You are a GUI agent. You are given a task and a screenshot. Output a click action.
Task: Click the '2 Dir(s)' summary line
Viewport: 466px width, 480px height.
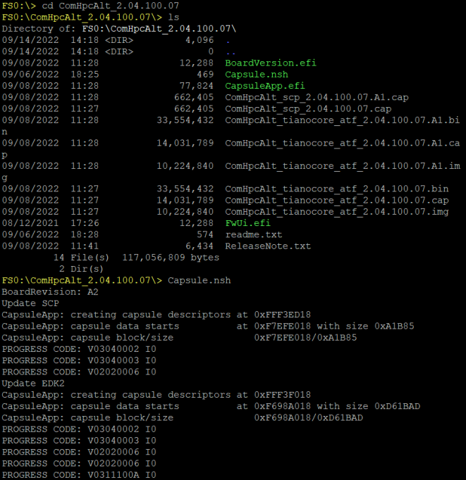click(81, 269)
